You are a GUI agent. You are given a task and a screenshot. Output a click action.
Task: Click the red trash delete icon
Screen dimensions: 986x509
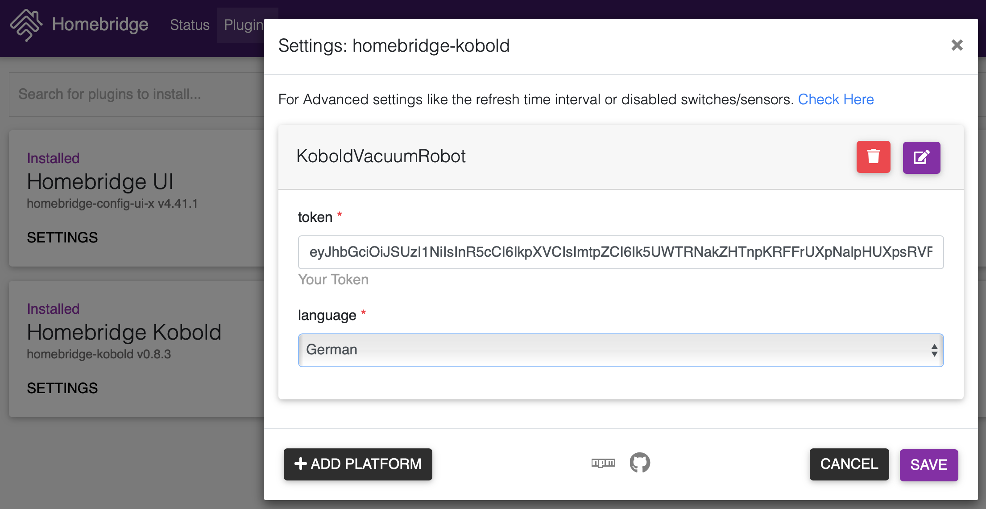coord(873,157)
